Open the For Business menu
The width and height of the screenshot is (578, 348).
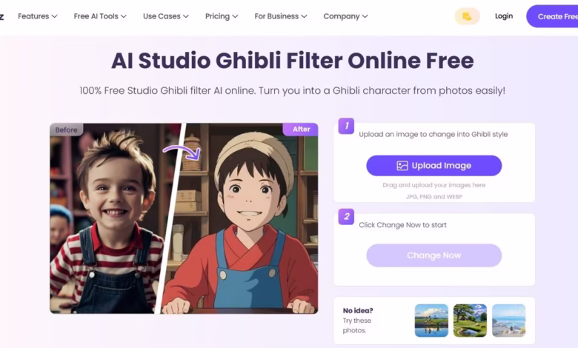[281, 16]
